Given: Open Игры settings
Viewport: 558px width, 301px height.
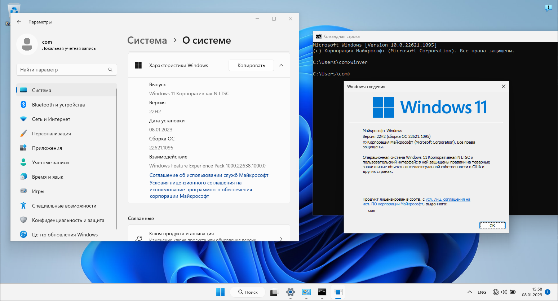Looking at the screenshot, I should click(67, 191).
